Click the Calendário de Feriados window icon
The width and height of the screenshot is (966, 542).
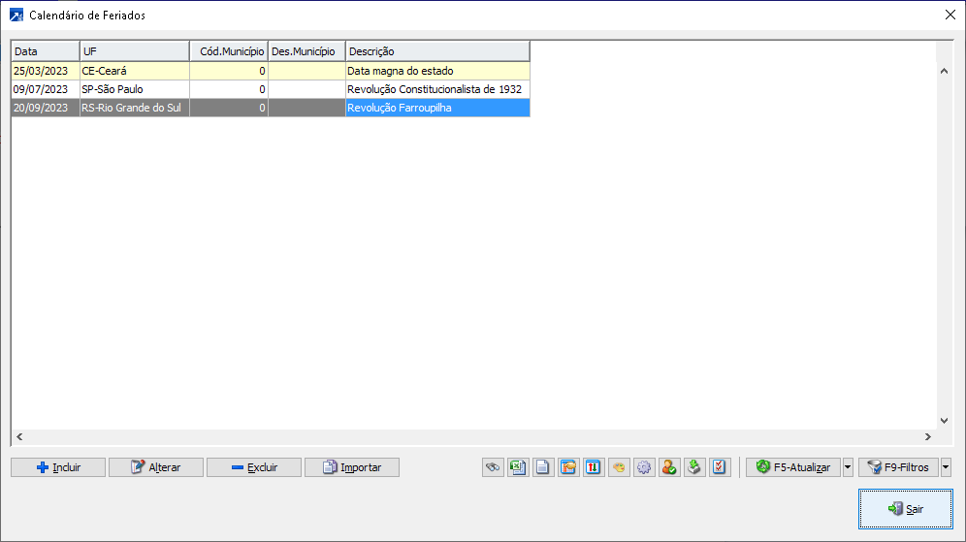(x=16, y=15)
